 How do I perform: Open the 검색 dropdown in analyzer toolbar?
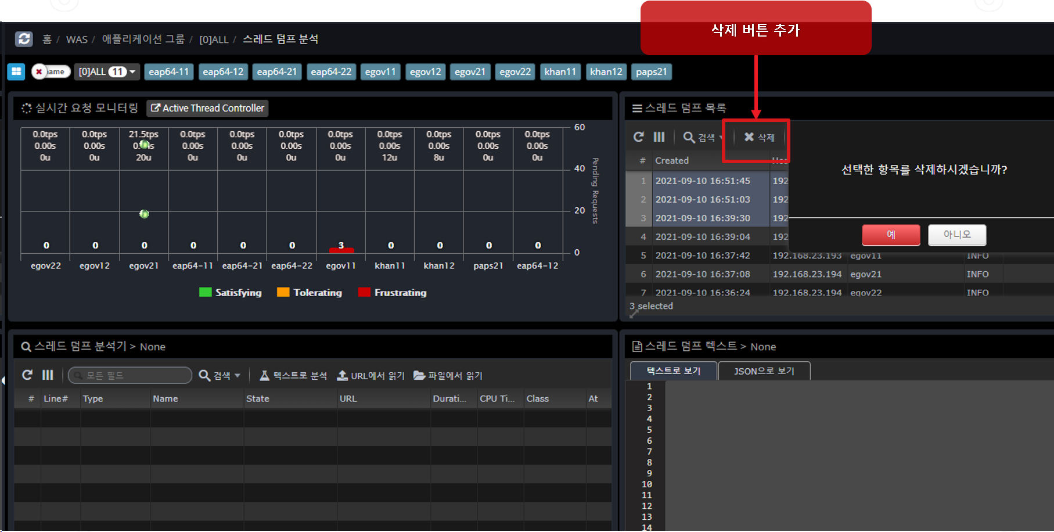[x=220, y=376]
